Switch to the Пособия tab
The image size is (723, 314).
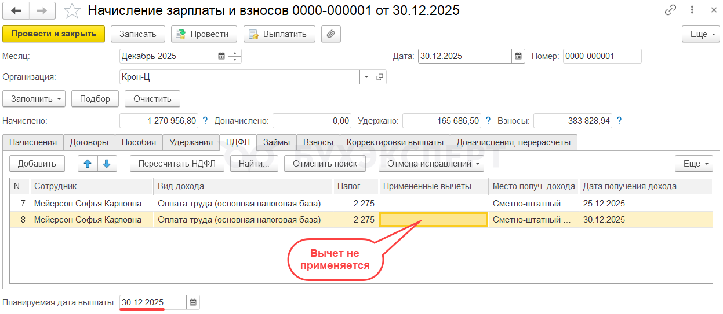139,142
